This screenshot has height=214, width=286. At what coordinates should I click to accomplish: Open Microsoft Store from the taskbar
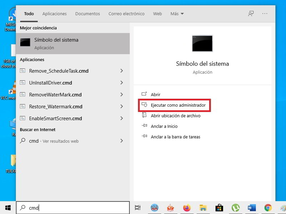[x=219, y=208]
